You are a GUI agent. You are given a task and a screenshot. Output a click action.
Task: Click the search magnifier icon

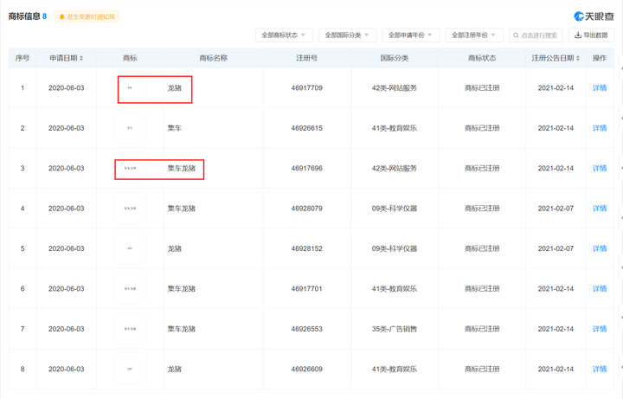pyautogui.click(x=516, y=35)
